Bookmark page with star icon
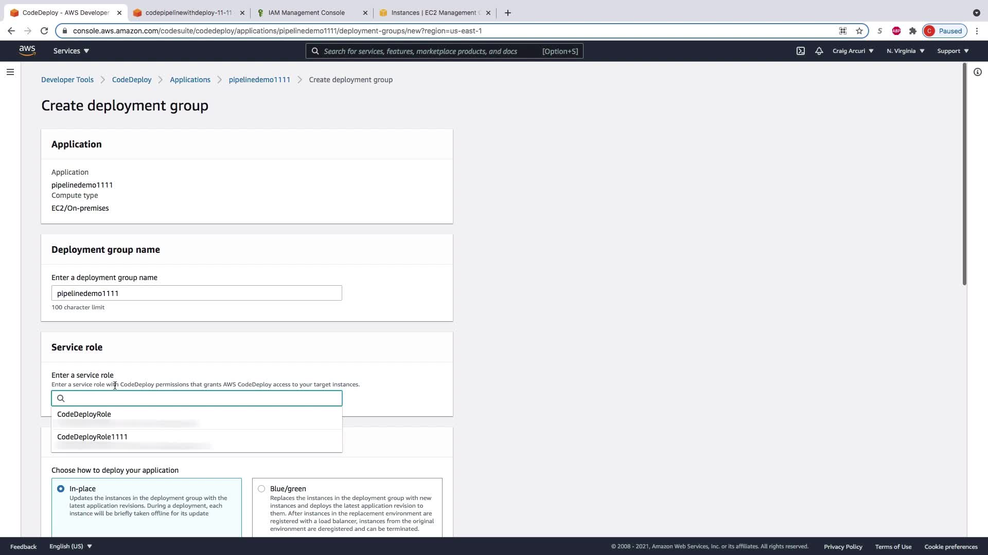The height and width of the screenshot is (555, 988). pos(859,31)
